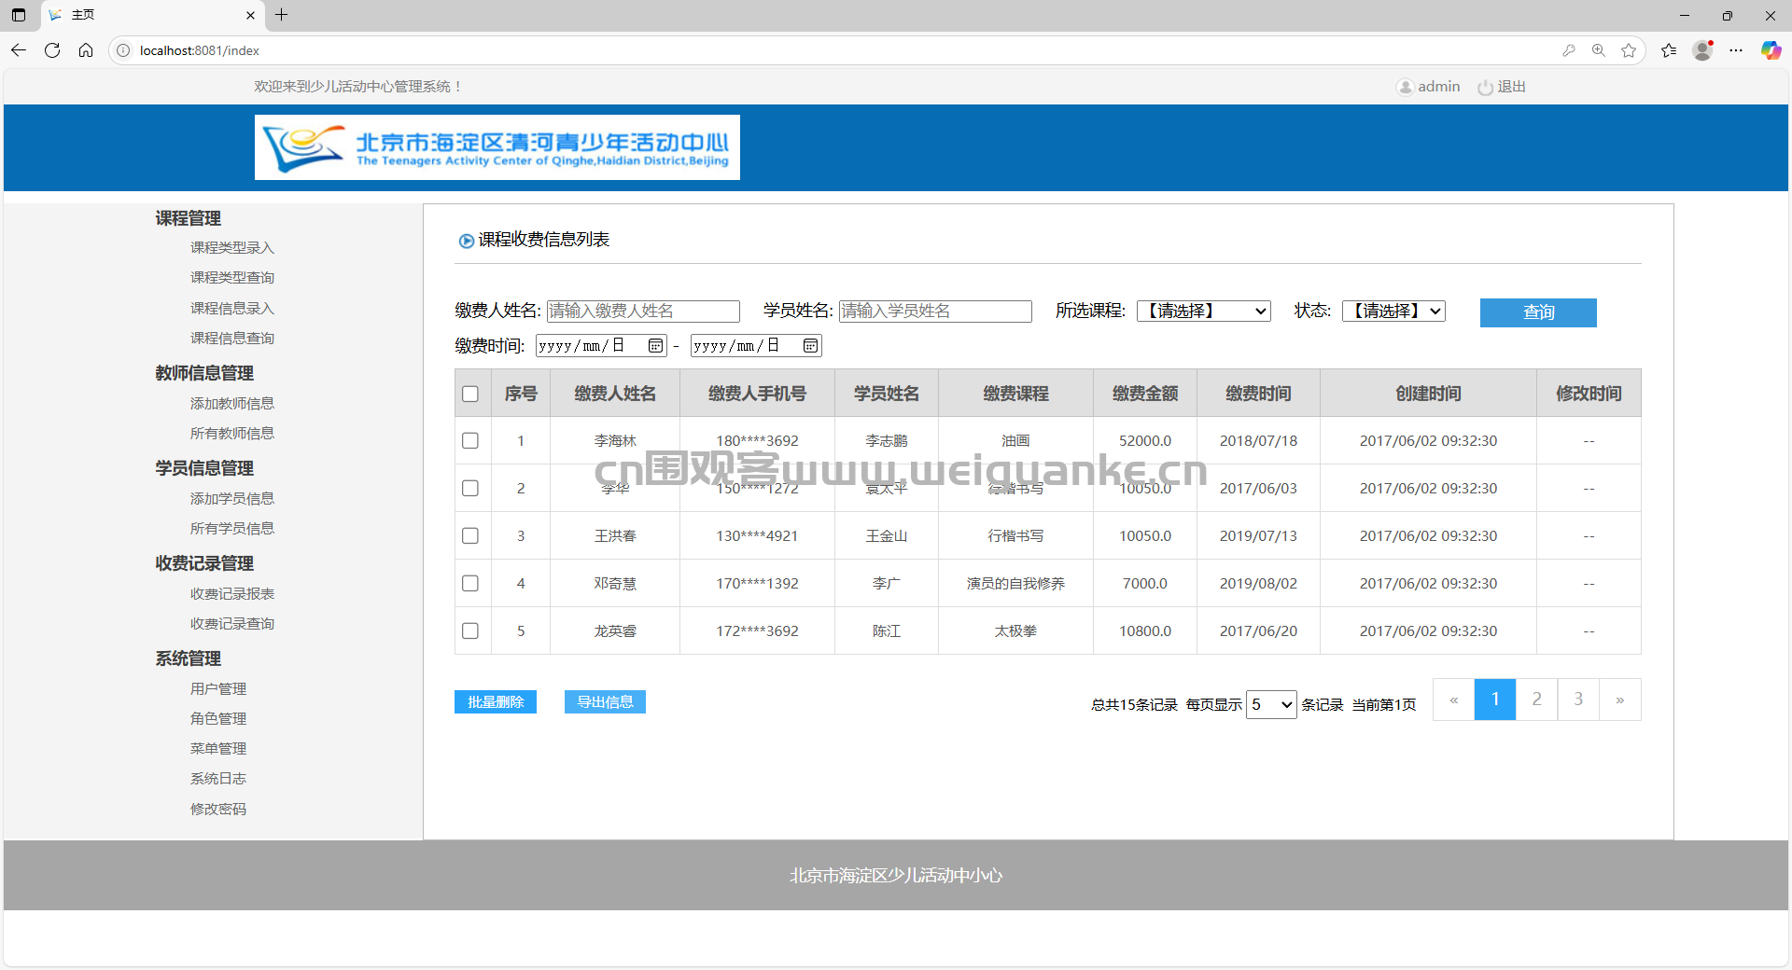1792x970 pixels.
Task: Go to page 3 of results
Action: (1578, 700)
